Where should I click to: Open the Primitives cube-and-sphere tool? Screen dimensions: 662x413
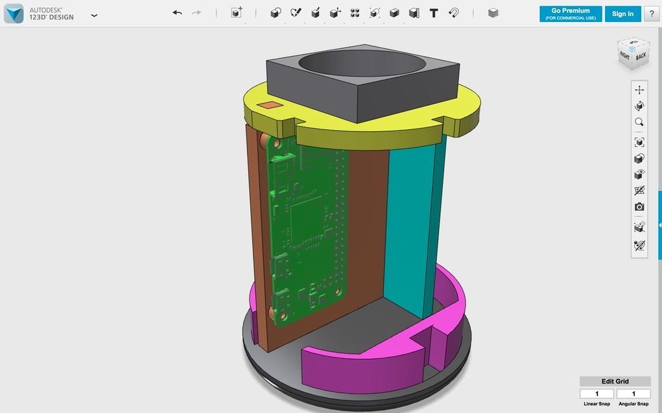(275, 13)
